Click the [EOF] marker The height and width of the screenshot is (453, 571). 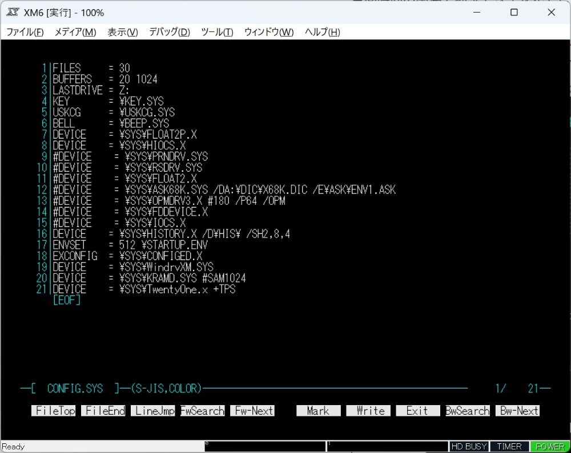[x=66, y=300]
